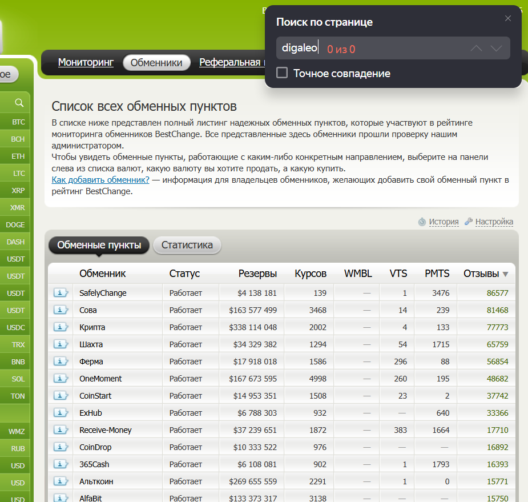Open the Мониторинг menu item

pyautogui.click(x=86, y=62)
